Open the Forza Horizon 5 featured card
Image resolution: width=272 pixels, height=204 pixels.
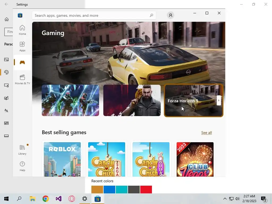click(194, 100)
